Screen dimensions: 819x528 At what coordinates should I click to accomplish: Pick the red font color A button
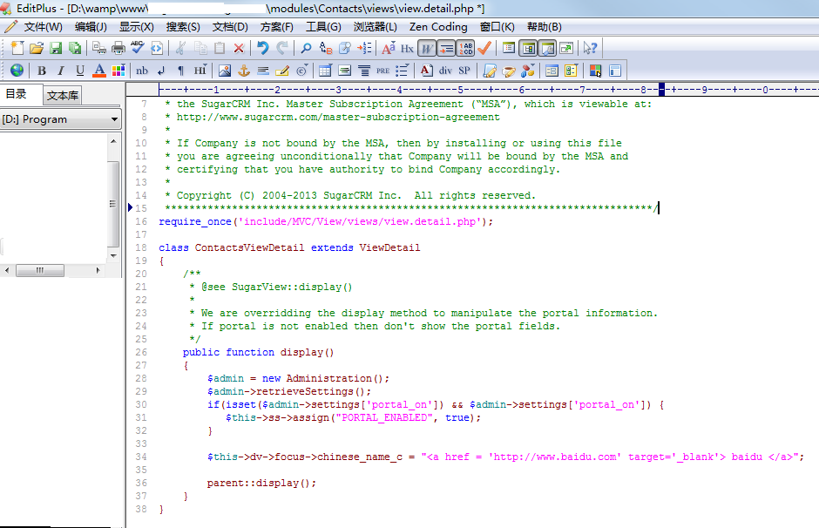point(99,71)
